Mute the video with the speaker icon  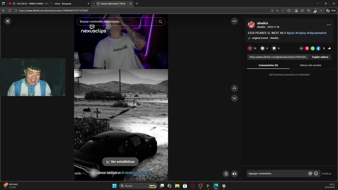[234, 174]
